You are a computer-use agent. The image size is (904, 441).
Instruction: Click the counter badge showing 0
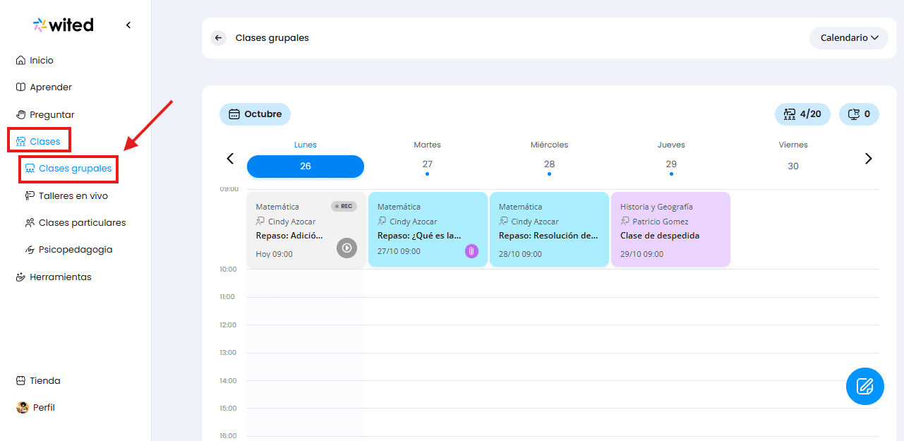(859, 114)
